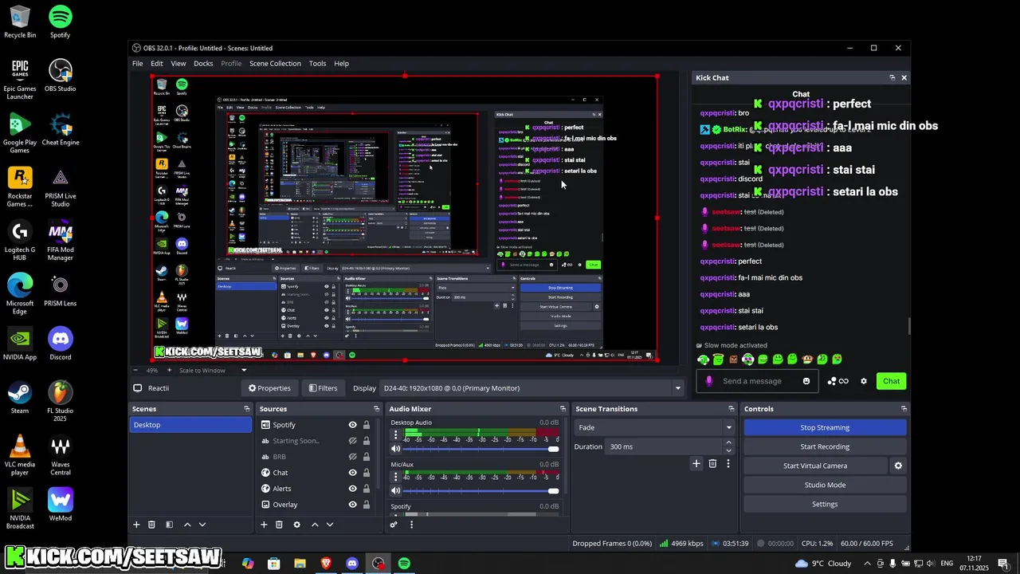Viewport: 1020px width, 574px height.
Task: Unlock the Spotify source
Action: click(x=367, y=425)
